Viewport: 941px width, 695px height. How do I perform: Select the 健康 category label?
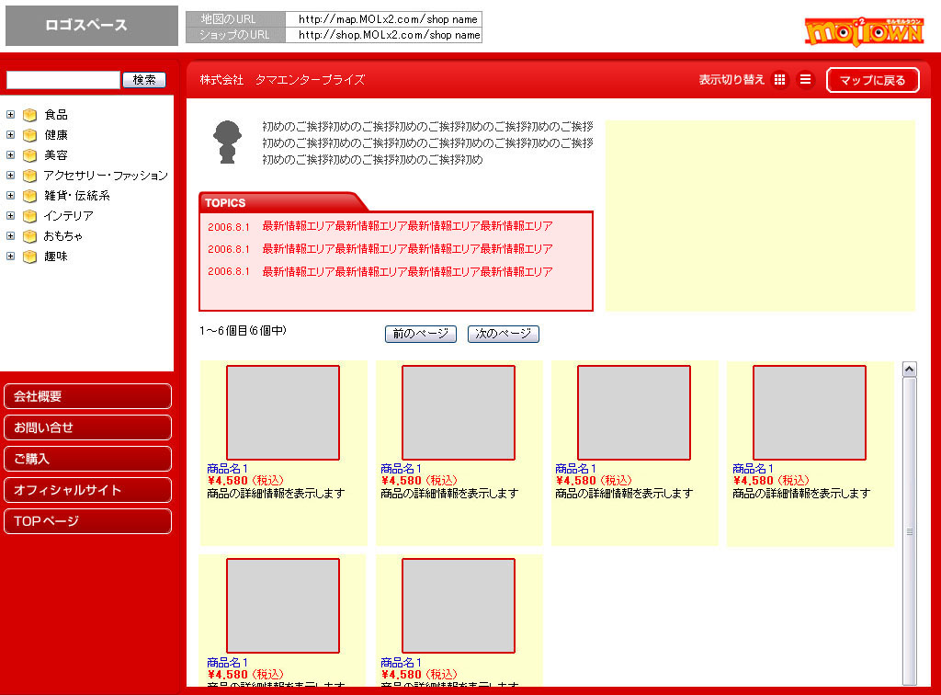point(56,135)
